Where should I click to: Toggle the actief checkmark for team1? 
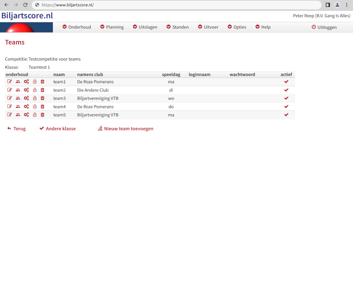click(286, 82)
